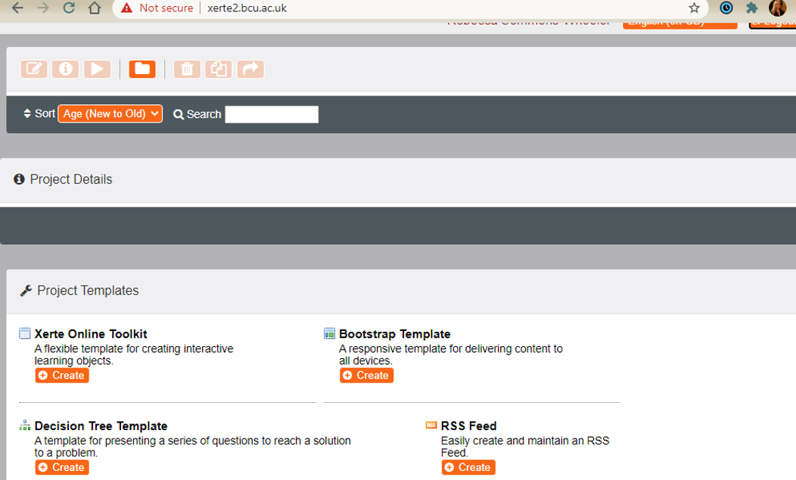Click the Project Details info icon
796x480 pixels.
click(x=19, y=179)
